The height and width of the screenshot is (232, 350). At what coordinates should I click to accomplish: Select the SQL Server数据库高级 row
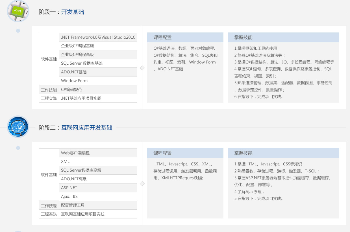[98, 170]
